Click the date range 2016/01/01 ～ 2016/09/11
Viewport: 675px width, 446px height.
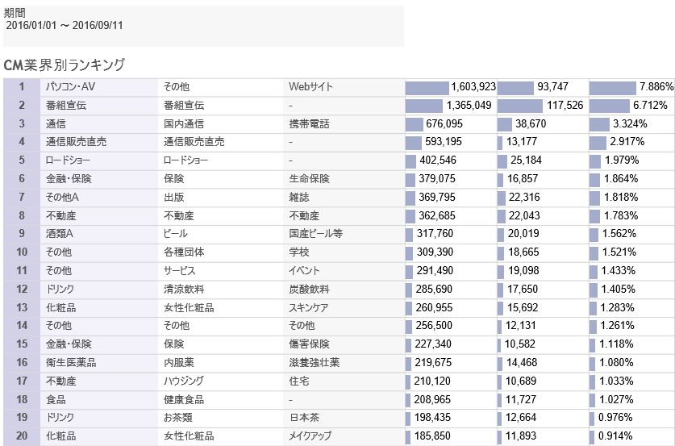pyautogui.click(x=65, y=25)
